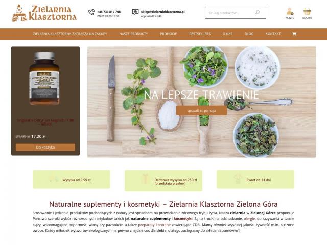This screenshot has width=327, height=245.
Task: Click the sprawdź co pomaga button
Action: [201, 111]
